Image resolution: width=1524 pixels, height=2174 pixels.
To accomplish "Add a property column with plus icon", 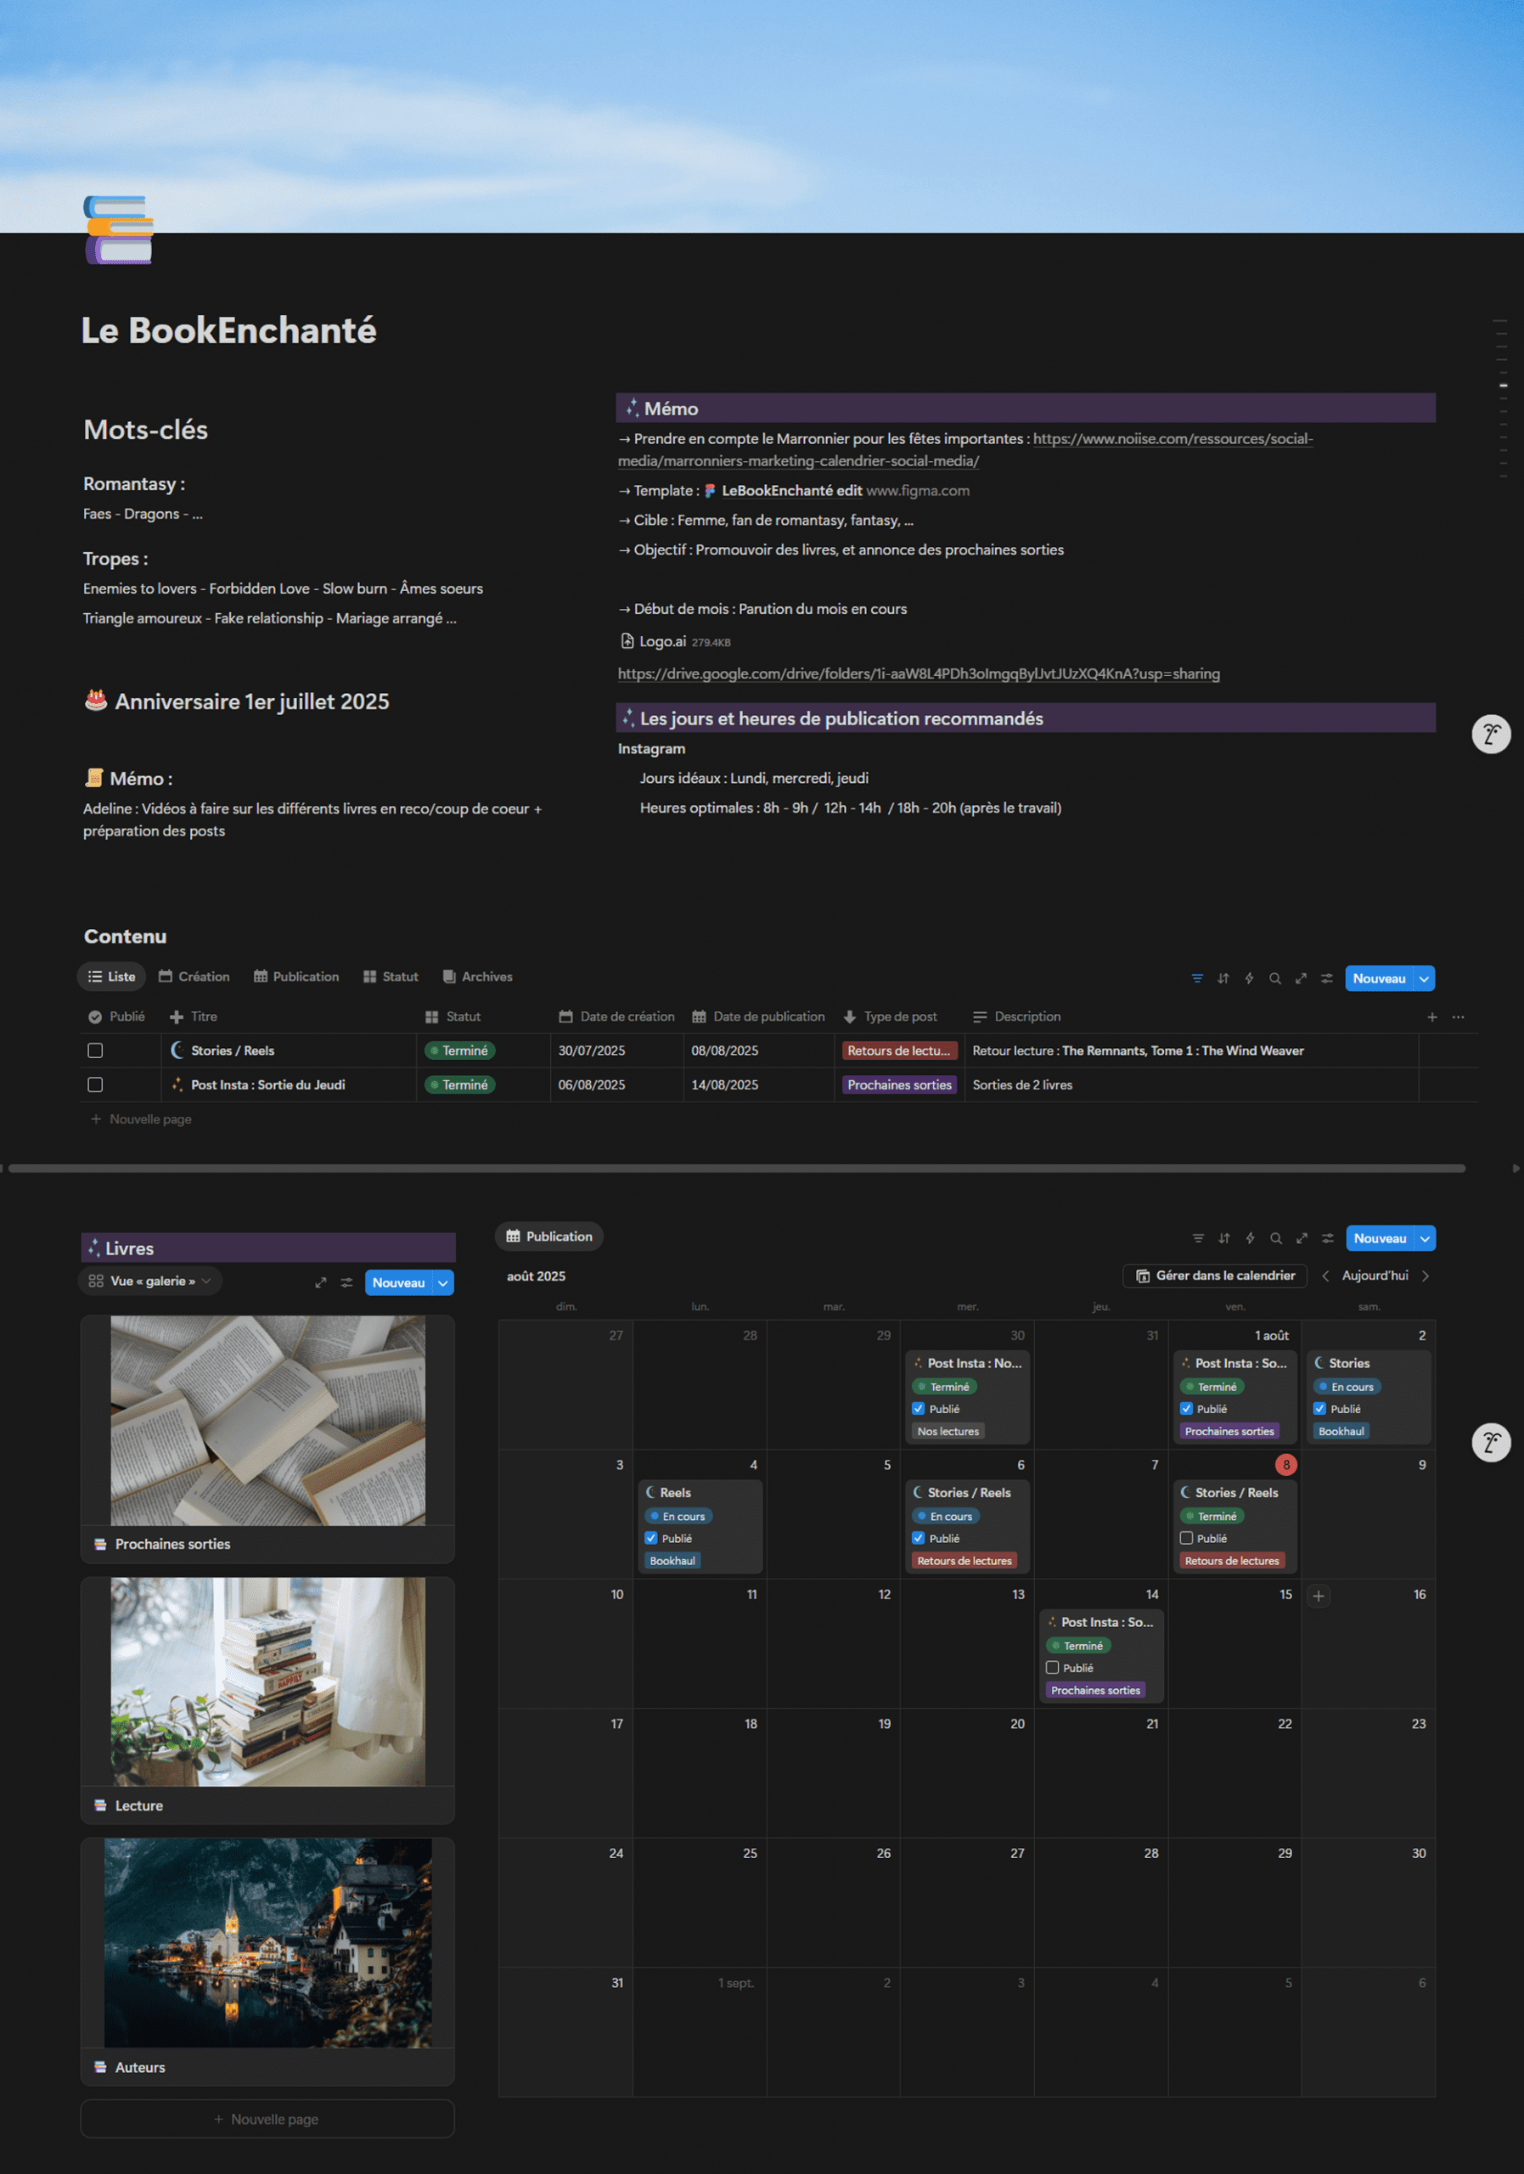I will (1431, 1017).
